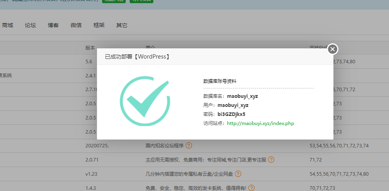Click help icon beside 国内知名论坛程序
389x191 pixels.
[189, 145]
